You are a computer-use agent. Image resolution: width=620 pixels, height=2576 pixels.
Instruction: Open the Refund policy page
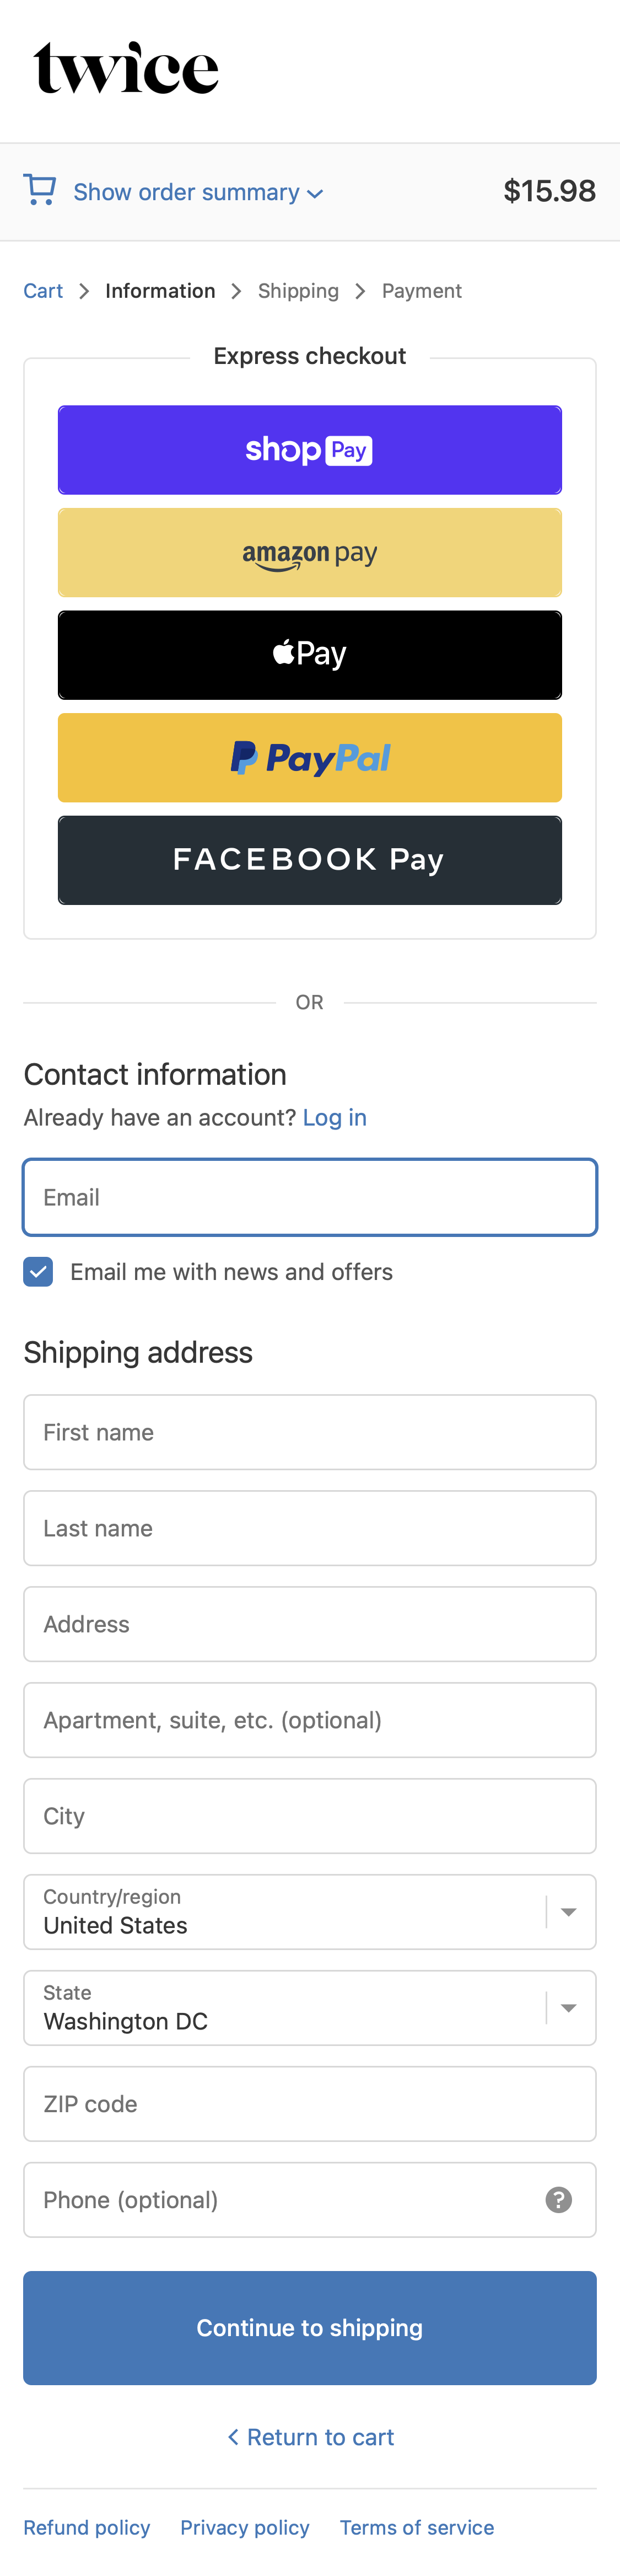pos(87,2527)
